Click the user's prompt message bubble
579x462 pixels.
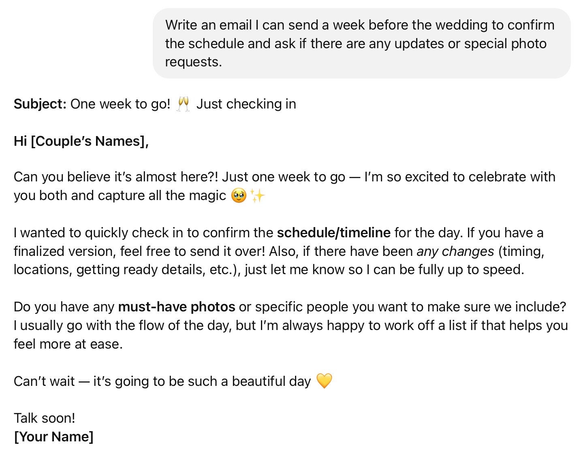(x=361, y=43)
